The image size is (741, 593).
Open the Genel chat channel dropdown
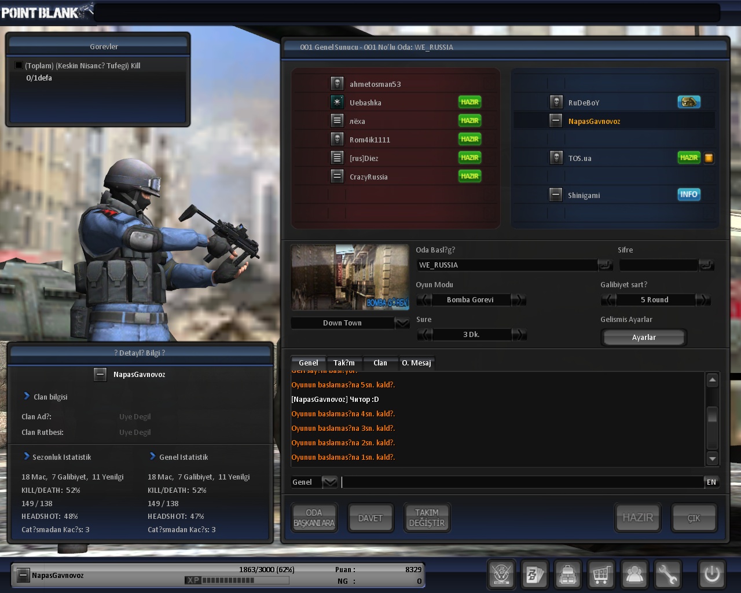click(329, 482)
